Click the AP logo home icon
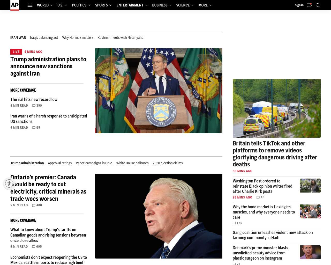Image resolution: width=331 pixels, height=265 pixels. [x=15, y=5]
